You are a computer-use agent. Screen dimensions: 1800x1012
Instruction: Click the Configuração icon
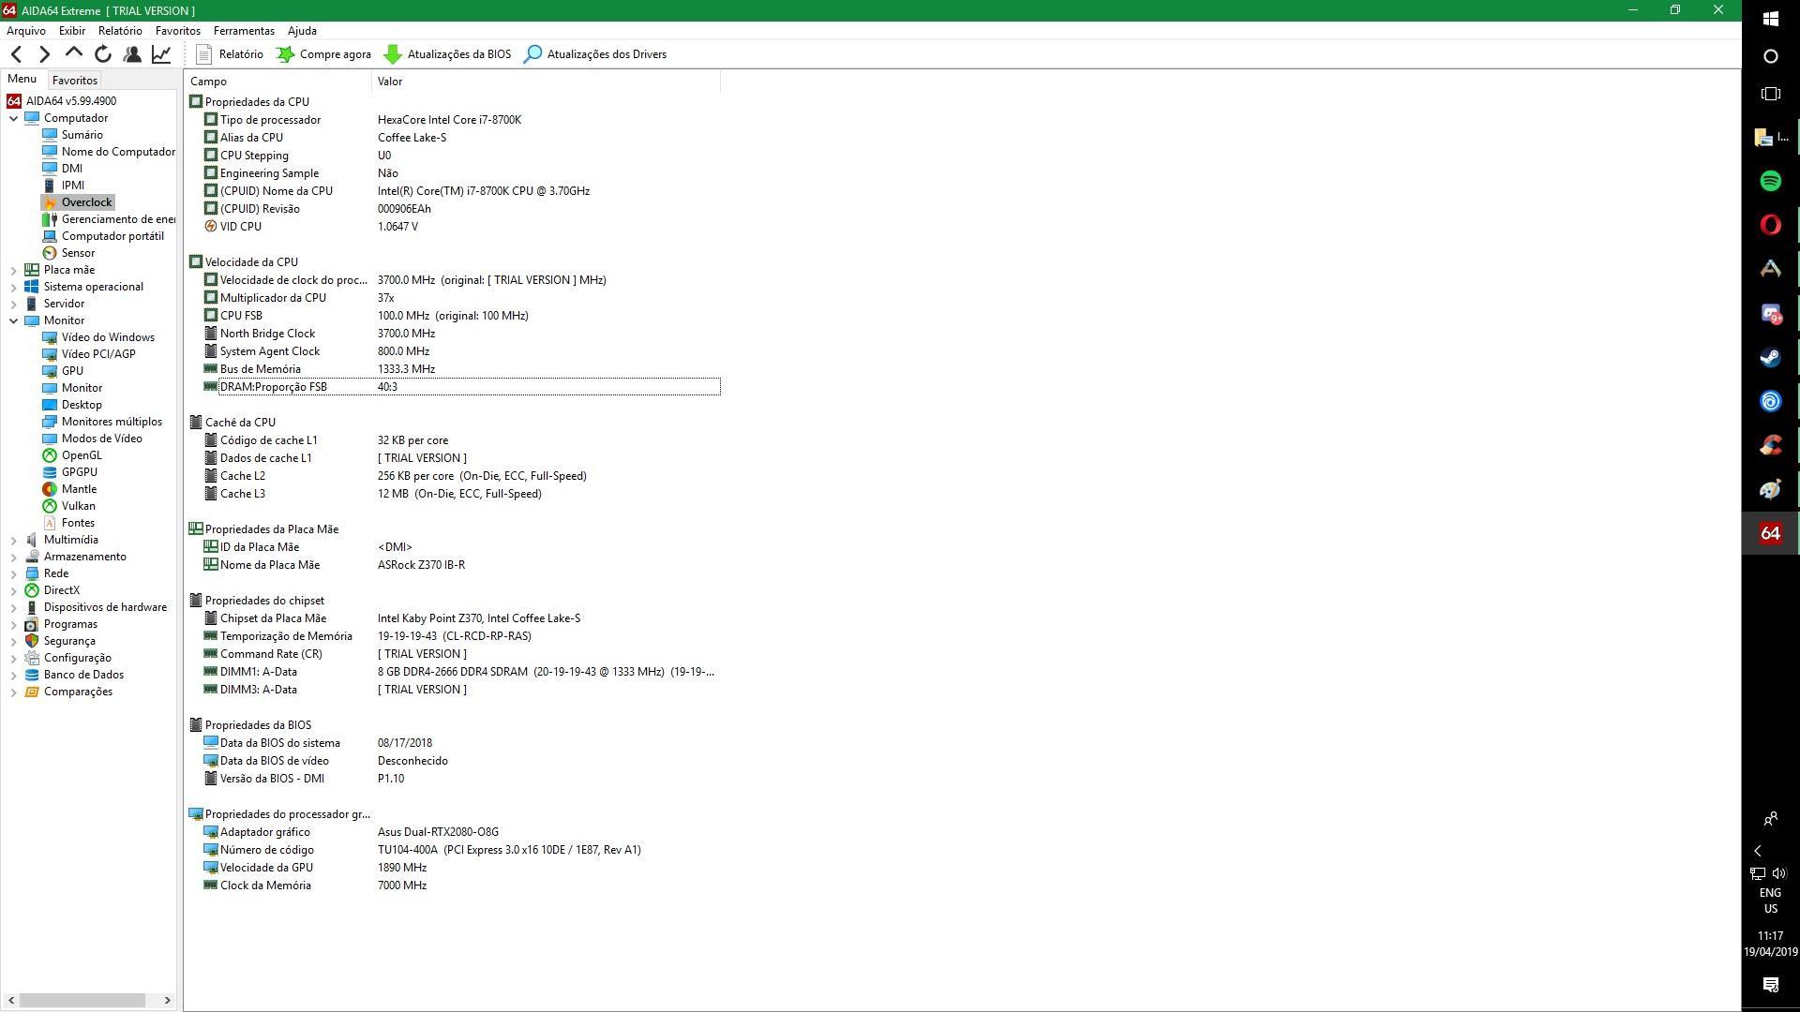[x=32, y=658]
